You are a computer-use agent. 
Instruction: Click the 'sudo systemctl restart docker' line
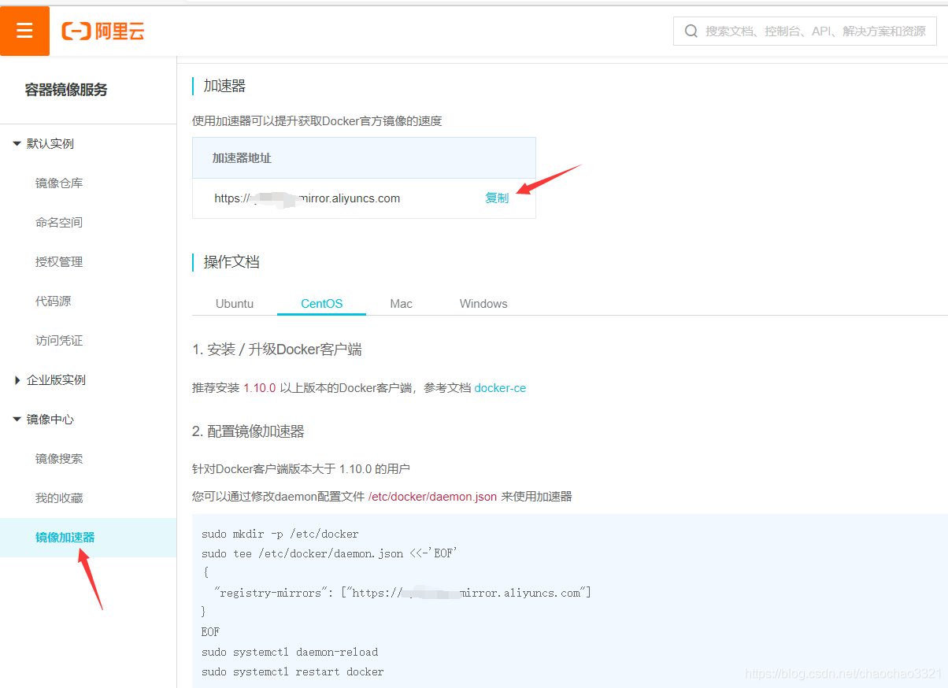pyautogui.click(x=292, y=672)
